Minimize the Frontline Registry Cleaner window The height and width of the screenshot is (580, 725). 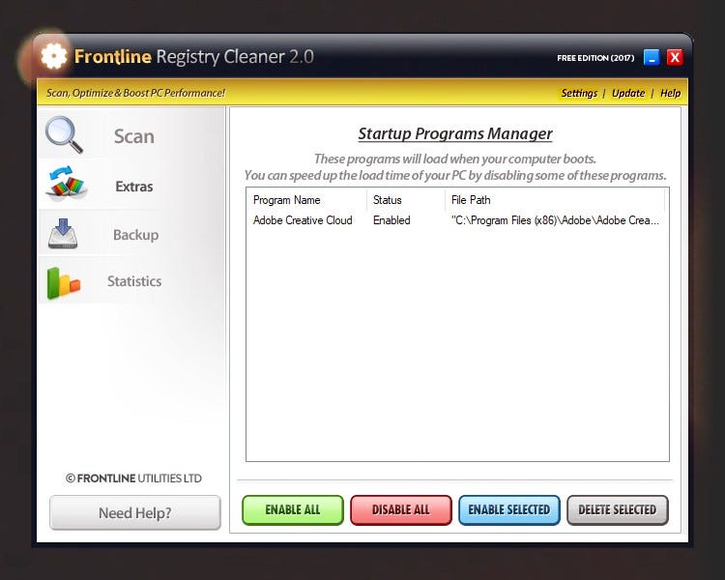(652, 58)
